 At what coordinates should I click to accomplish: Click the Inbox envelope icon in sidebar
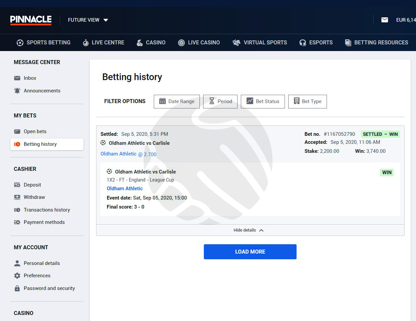(17, 78)
